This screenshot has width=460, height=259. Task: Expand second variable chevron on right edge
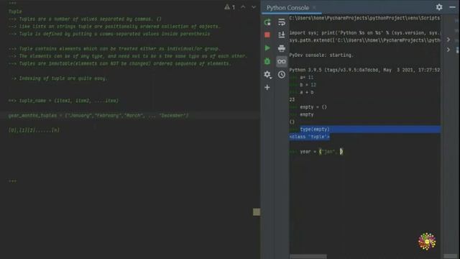pyautogui.click(x=448, y=50)
